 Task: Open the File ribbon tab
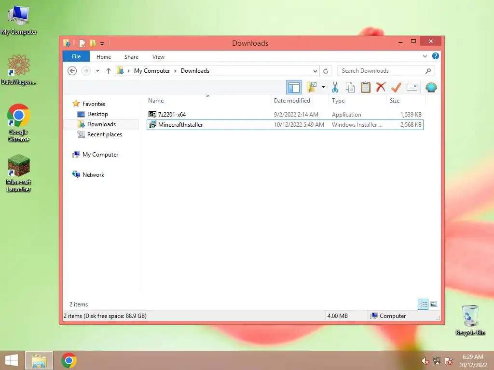[x=76, y=56]
